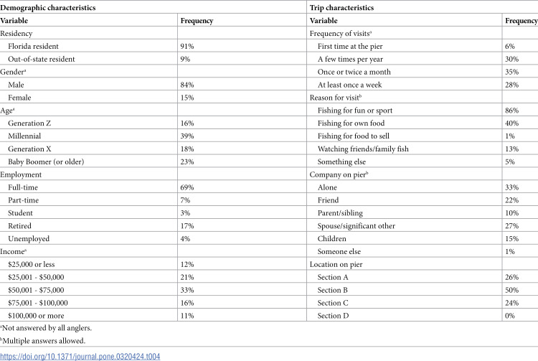The image size is (538, 361).
Task: Select the Section B row label
Action: (x=332, y=290)
